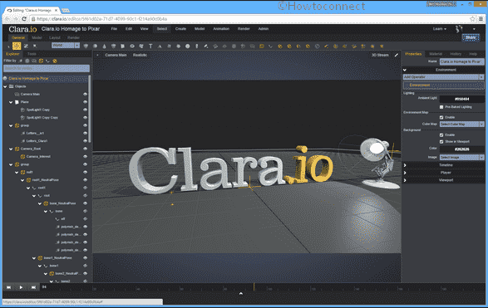Open the viewport menu arrow before Camera Main
This screenshot has height=308, width=488.
pyautogui.click(x=97, y=55)
